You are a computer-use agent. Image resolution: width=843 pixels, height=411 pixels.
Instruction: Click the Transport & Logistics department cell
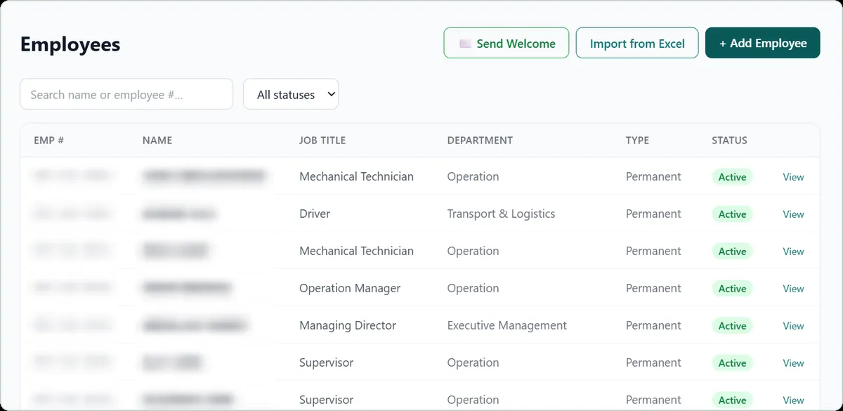(501, 214)
